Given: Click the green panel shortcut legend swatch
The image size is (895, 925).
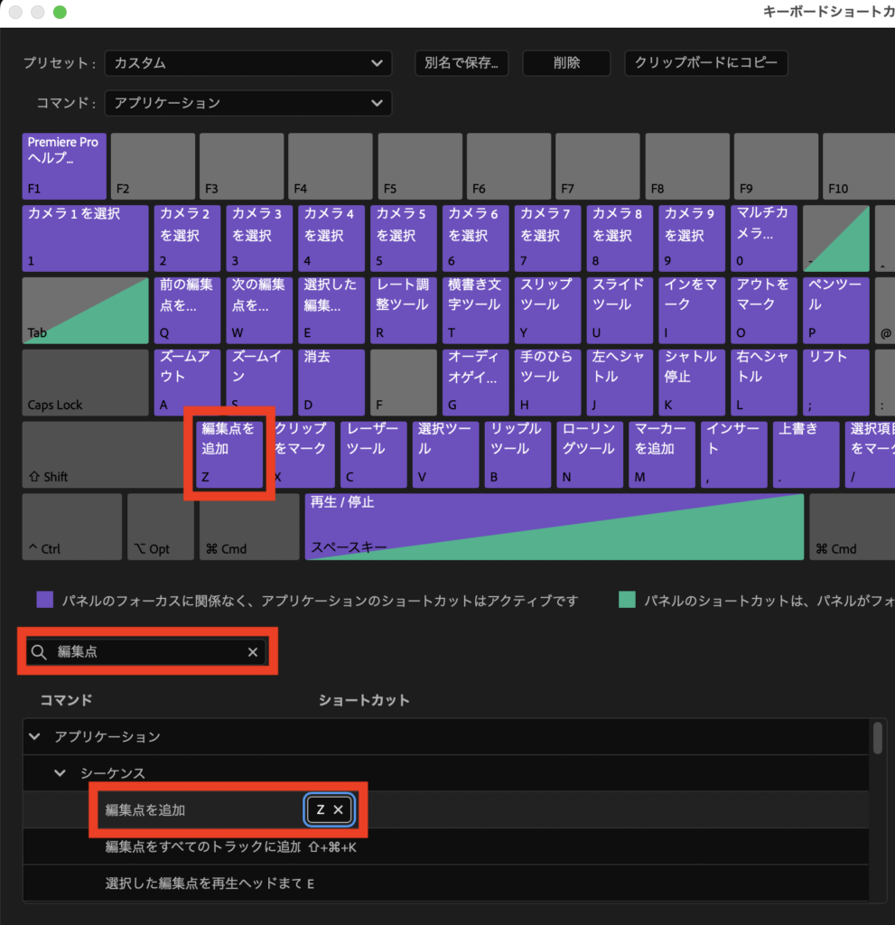Looking at the screenshot, I should point(627,600).
